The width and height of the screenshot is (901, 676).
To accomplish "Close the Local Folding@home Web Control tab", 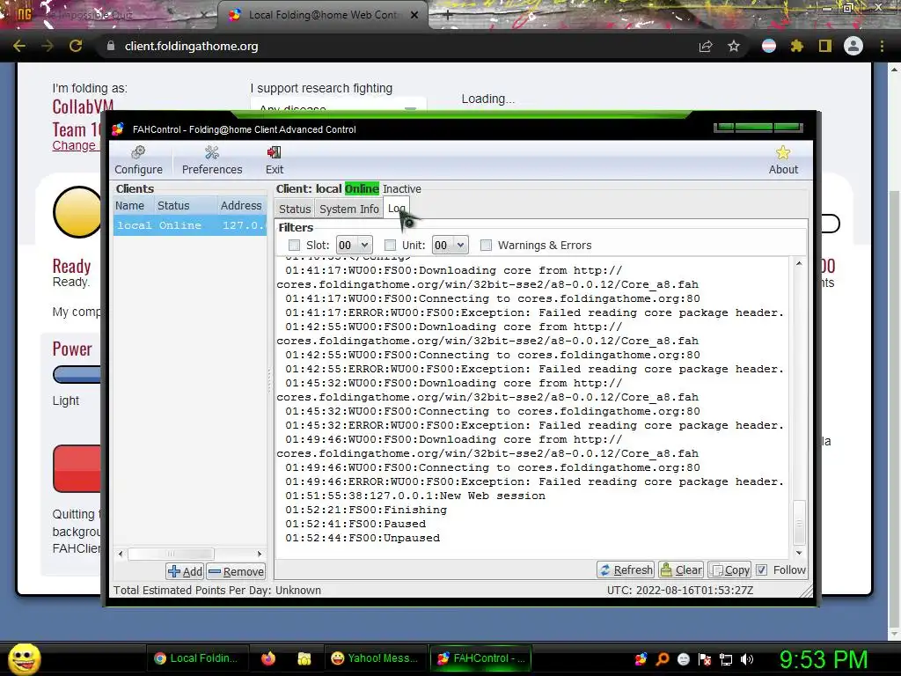I will pos(414,15).
